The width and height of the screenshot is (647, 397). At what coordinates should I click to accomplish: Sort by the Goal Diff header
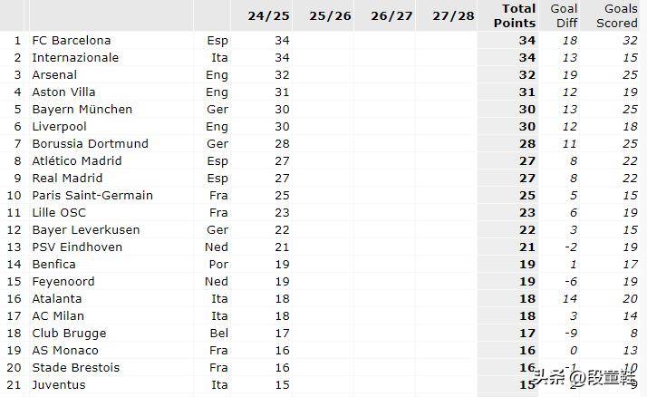(x=564, y=16)
